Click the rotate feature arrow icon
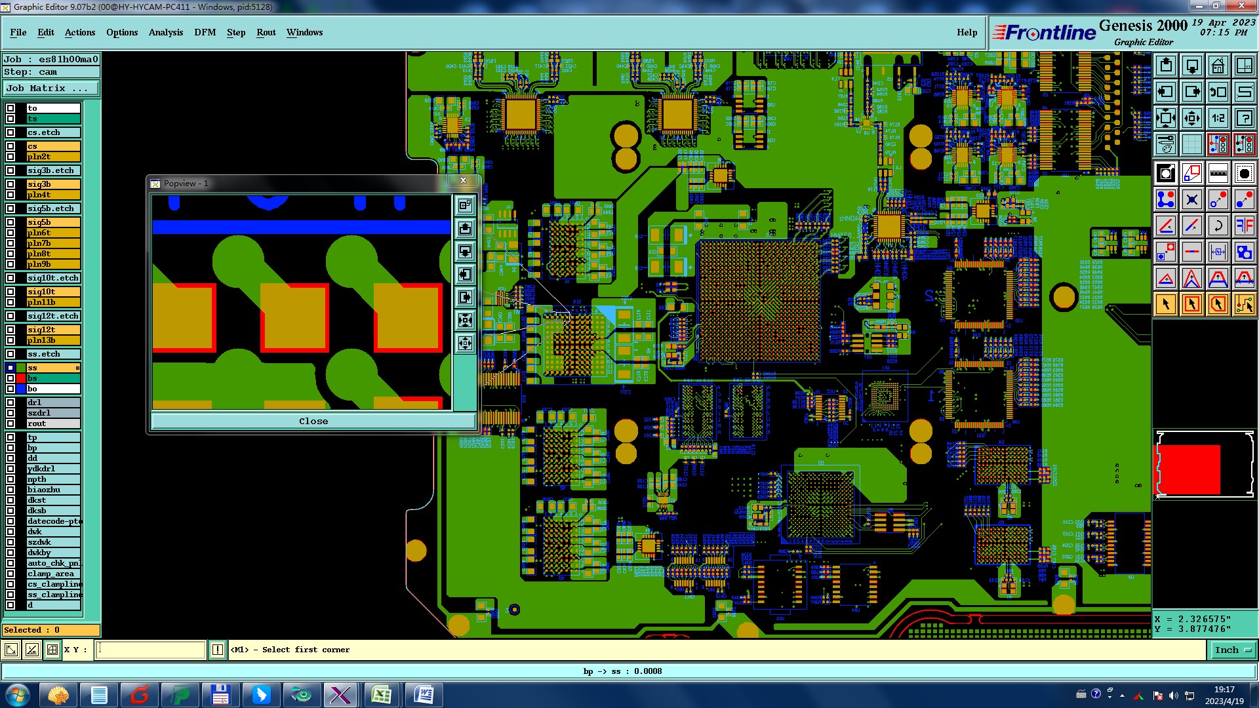 click(x=1218, y=226)
